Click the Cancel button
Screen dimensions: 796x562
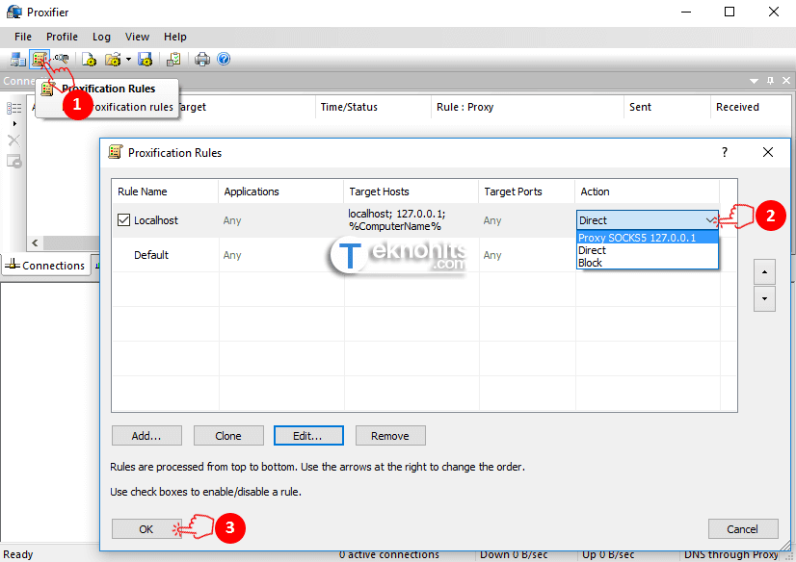[x=743, y=529]
